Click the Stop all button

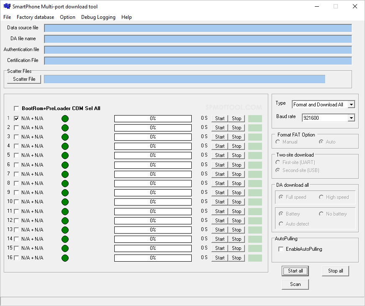[335, 271]
